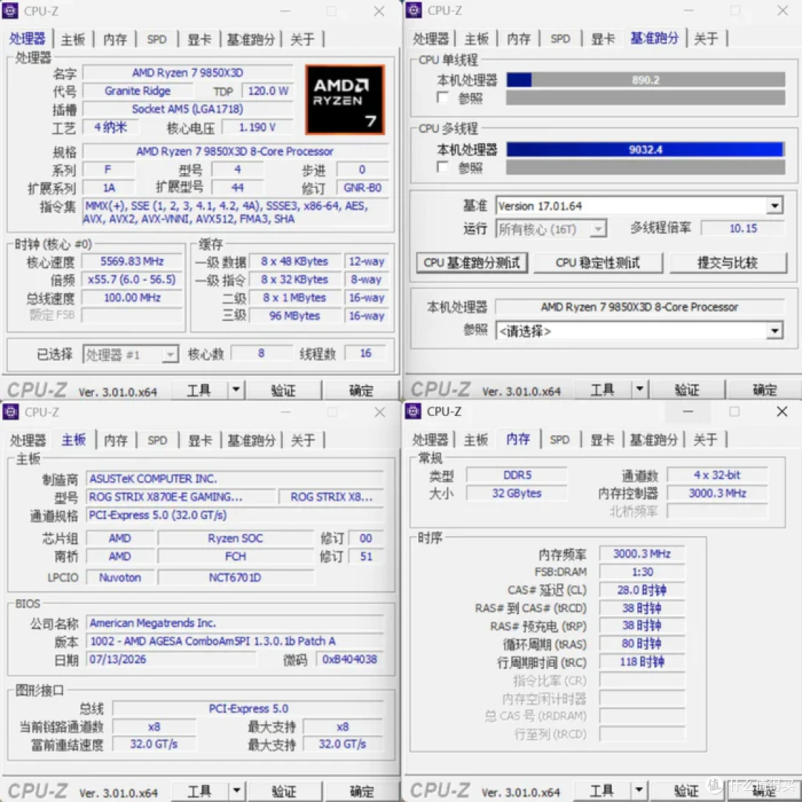This screenshot has width=802, height=802.
Task: Click the 5569.83 MHz core speed value
Action: pyautogui.click(x=132, y=261)
